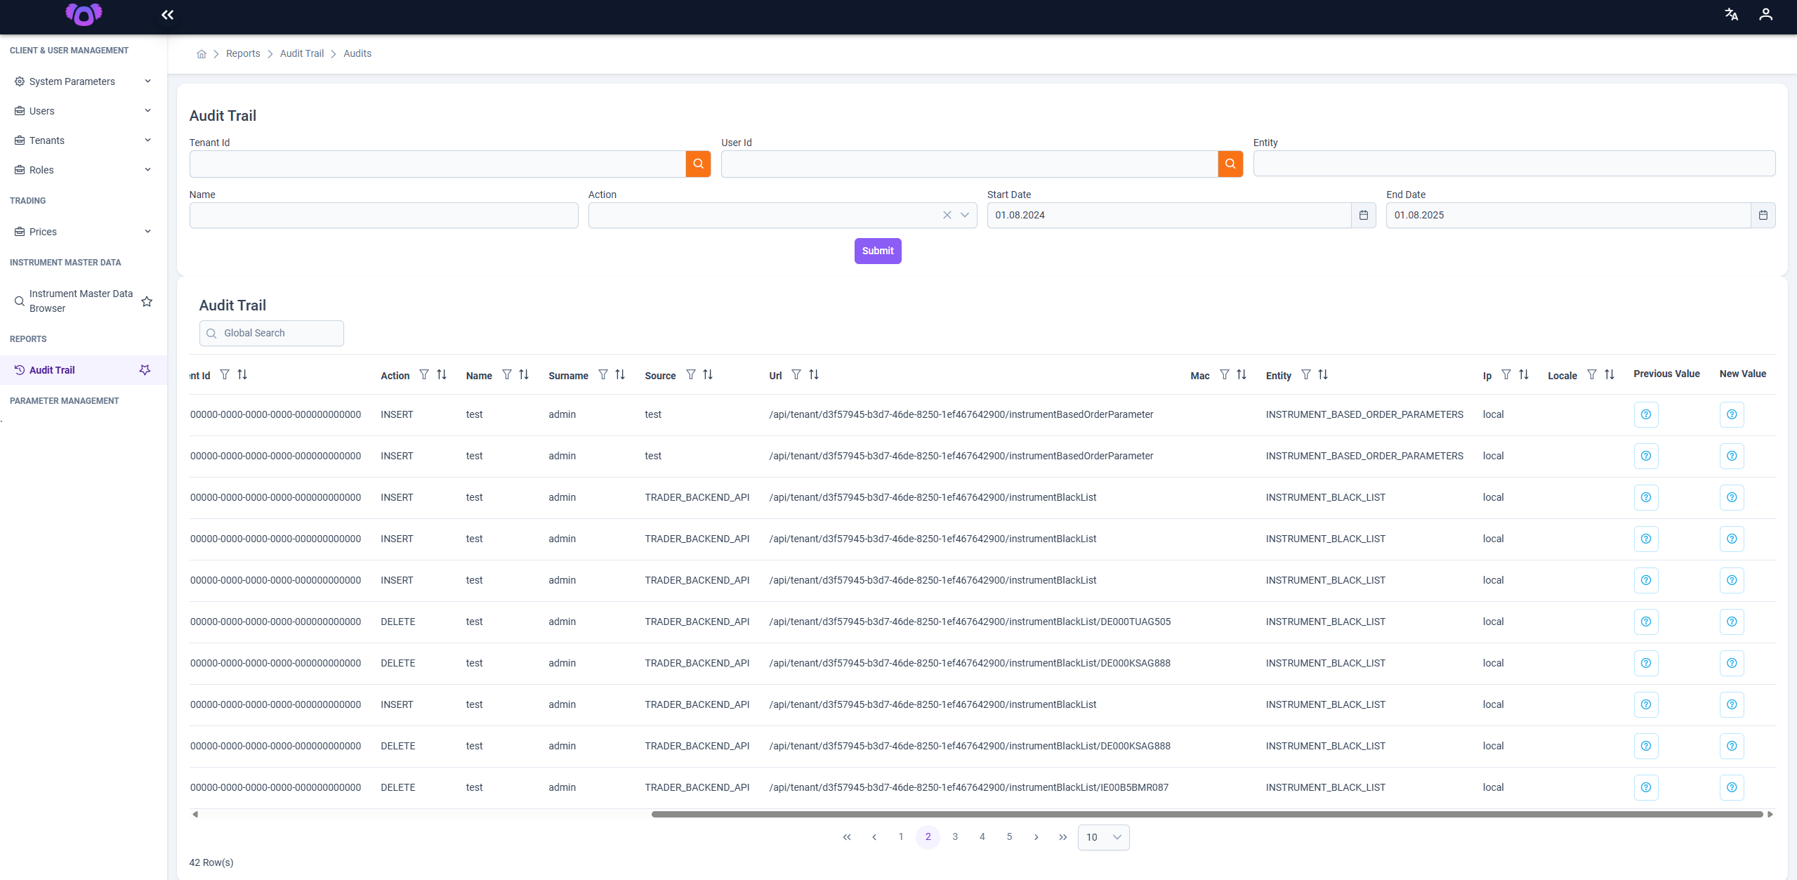Viewport: 1797px width, 880px height.
Task: Go to page 3 of results
Action: [955, 837]
